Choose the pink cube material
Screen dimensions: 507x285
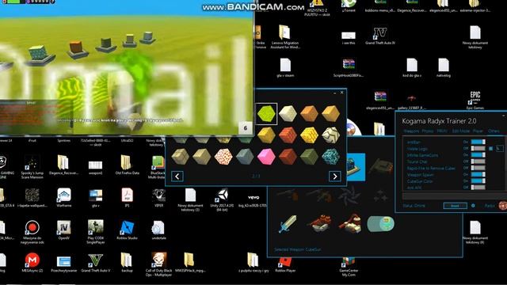[x=266, y=157]
